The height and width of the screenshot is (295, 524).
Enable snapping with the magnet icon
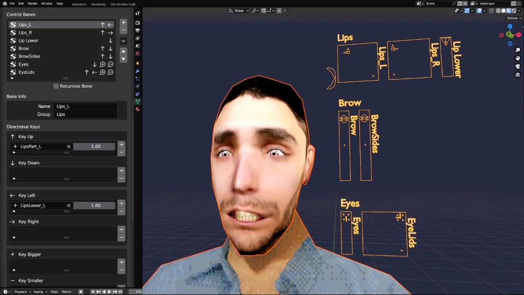tap(263, 11)
